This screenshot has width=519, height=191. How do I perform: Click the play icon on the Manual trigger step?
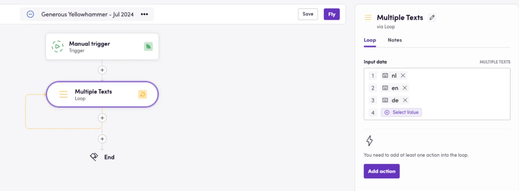(57, 46)
